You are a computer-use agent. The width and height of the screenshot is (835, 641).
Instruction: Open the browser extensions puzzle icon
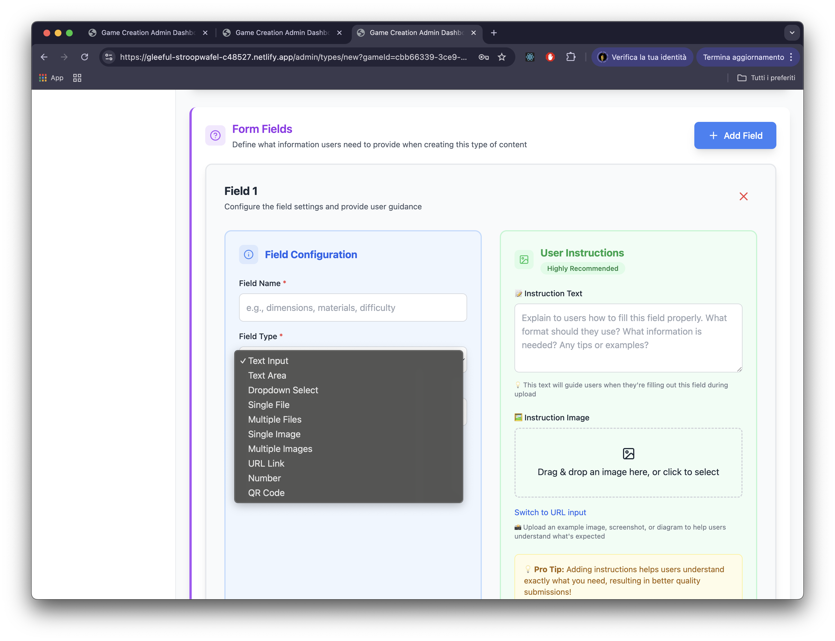pyautogui.click(x=570, y=57)
